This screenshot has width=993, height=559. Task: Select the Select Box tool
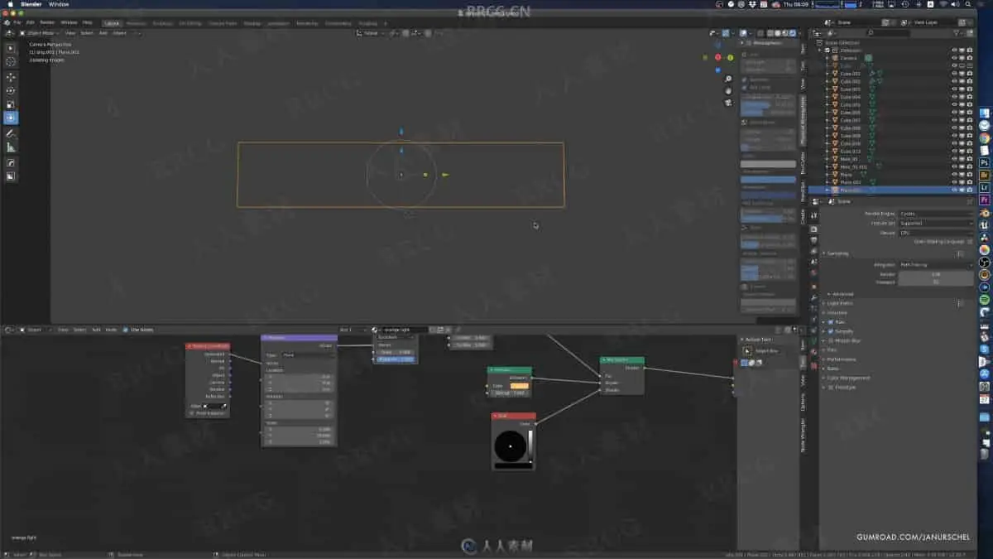(11, 48)
